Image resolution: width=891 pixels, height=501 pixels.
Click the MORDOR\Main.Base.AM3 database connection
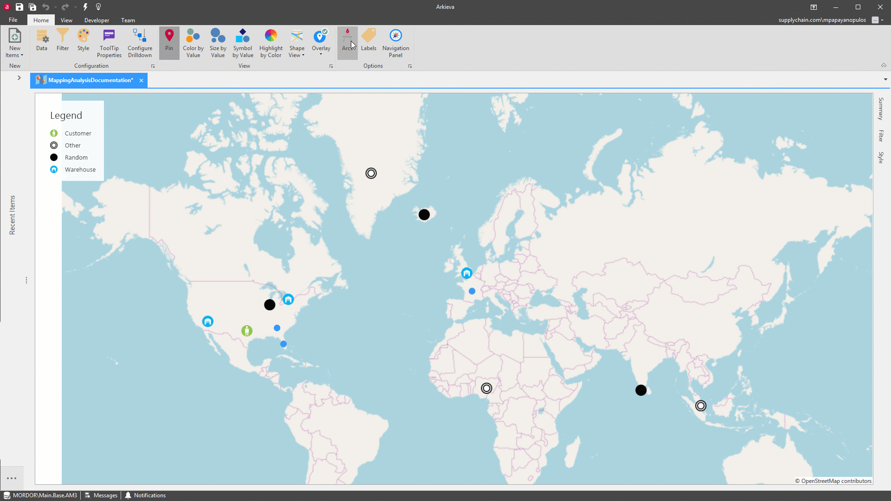coord(40,495)
